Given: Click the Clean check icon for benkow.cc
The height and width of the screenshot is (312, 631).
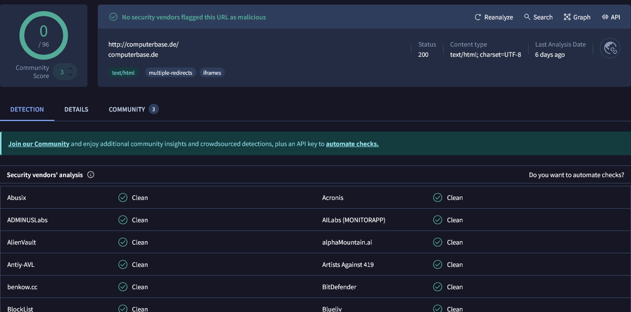Looking at the screenshot, I should coord(123,287).
